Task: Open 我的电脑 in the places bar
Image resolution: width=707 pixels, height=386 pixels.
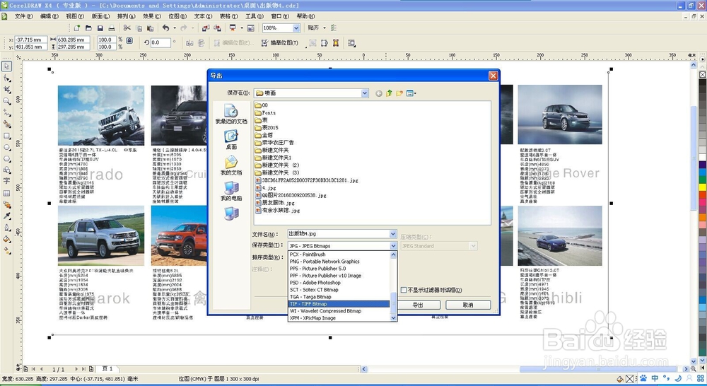Action: pyautogui.click(x=231, y=191)
